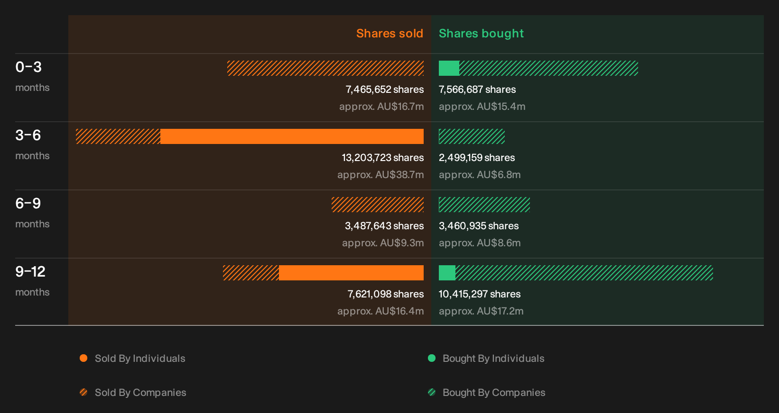Click the 6-9 row label

point(28,204)
